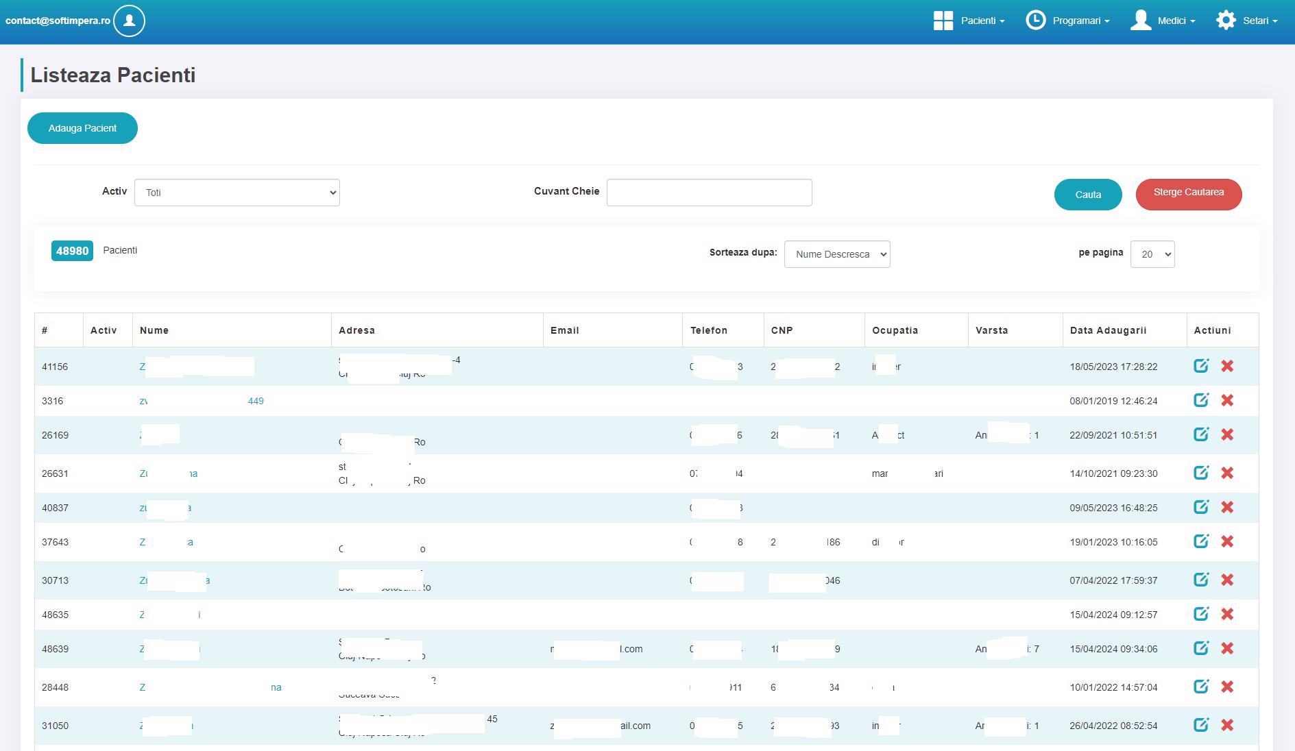This screenshot has height=751, width=1295.
Task: Click the date 15/04/2024 09:34:06
Action: pyautogui.click(x=1113, y=649)
